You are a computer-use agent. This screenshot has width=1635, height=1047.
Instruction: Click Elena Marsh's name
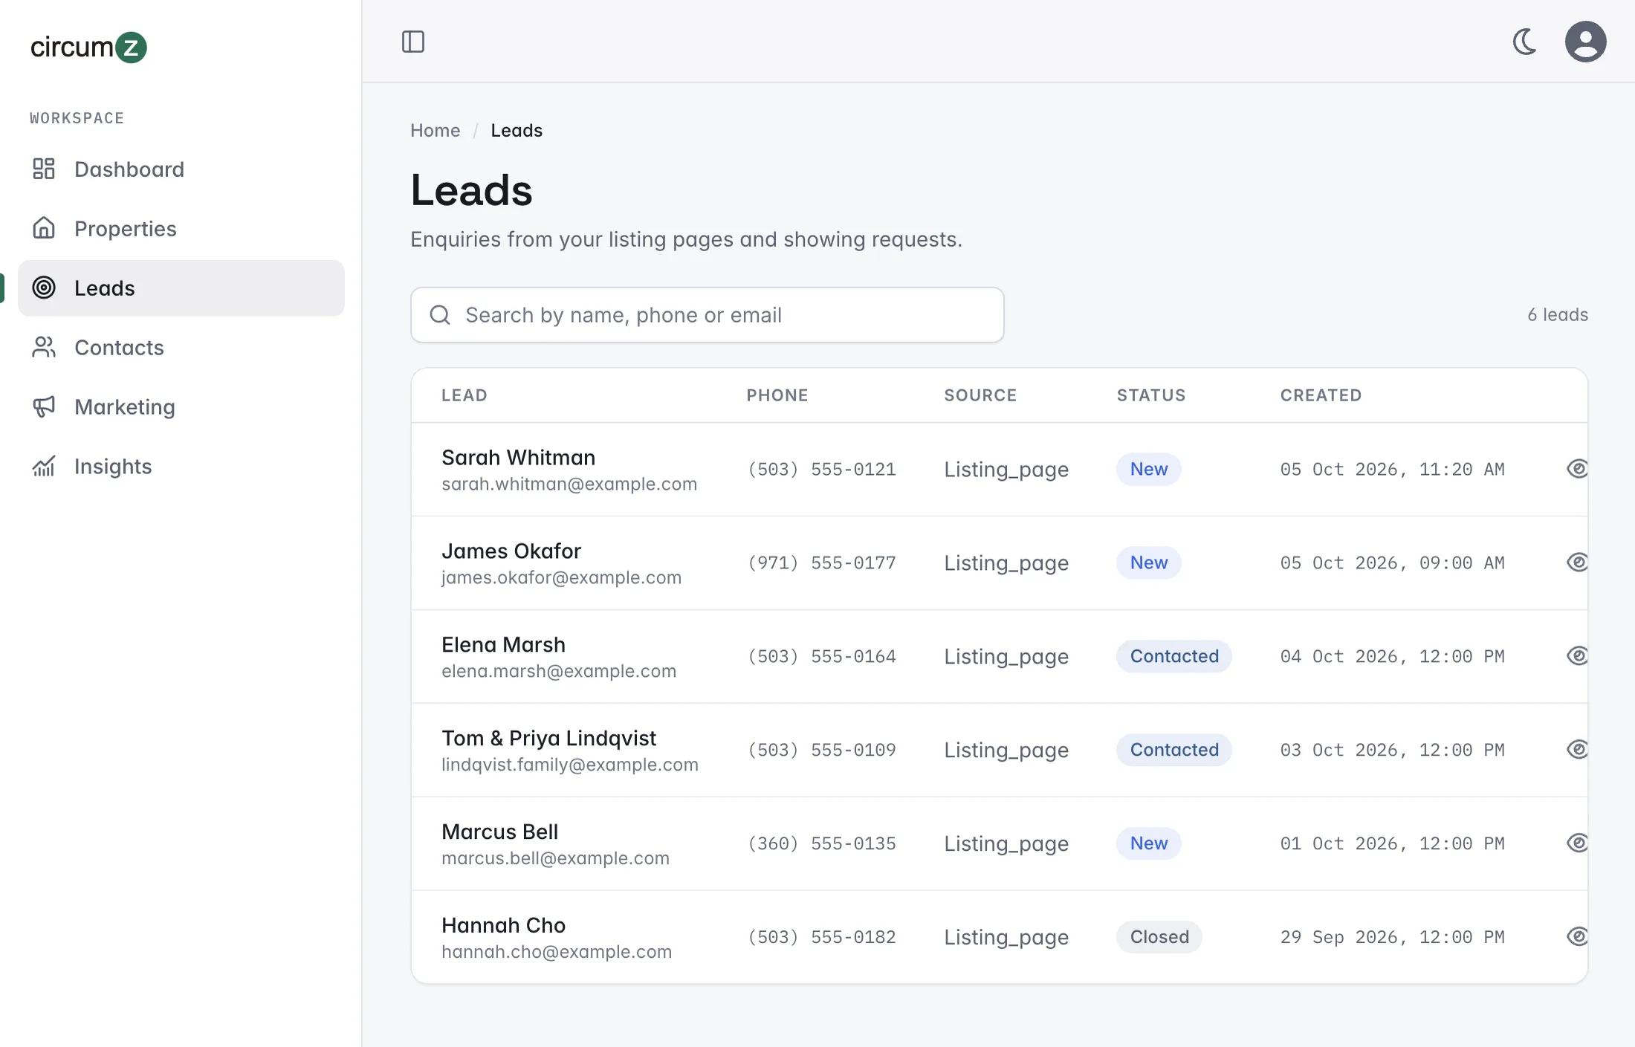click(503, 644)
